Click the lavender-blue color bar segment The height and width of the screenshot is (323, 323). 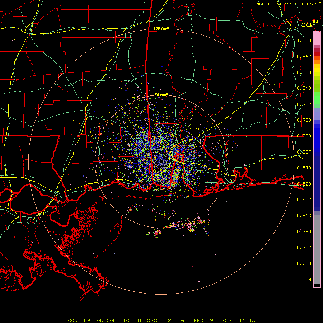click(317, 114)
